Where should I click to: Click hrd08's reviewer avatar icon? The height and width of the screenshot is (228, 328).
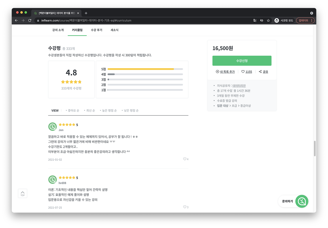coord(53,179)
